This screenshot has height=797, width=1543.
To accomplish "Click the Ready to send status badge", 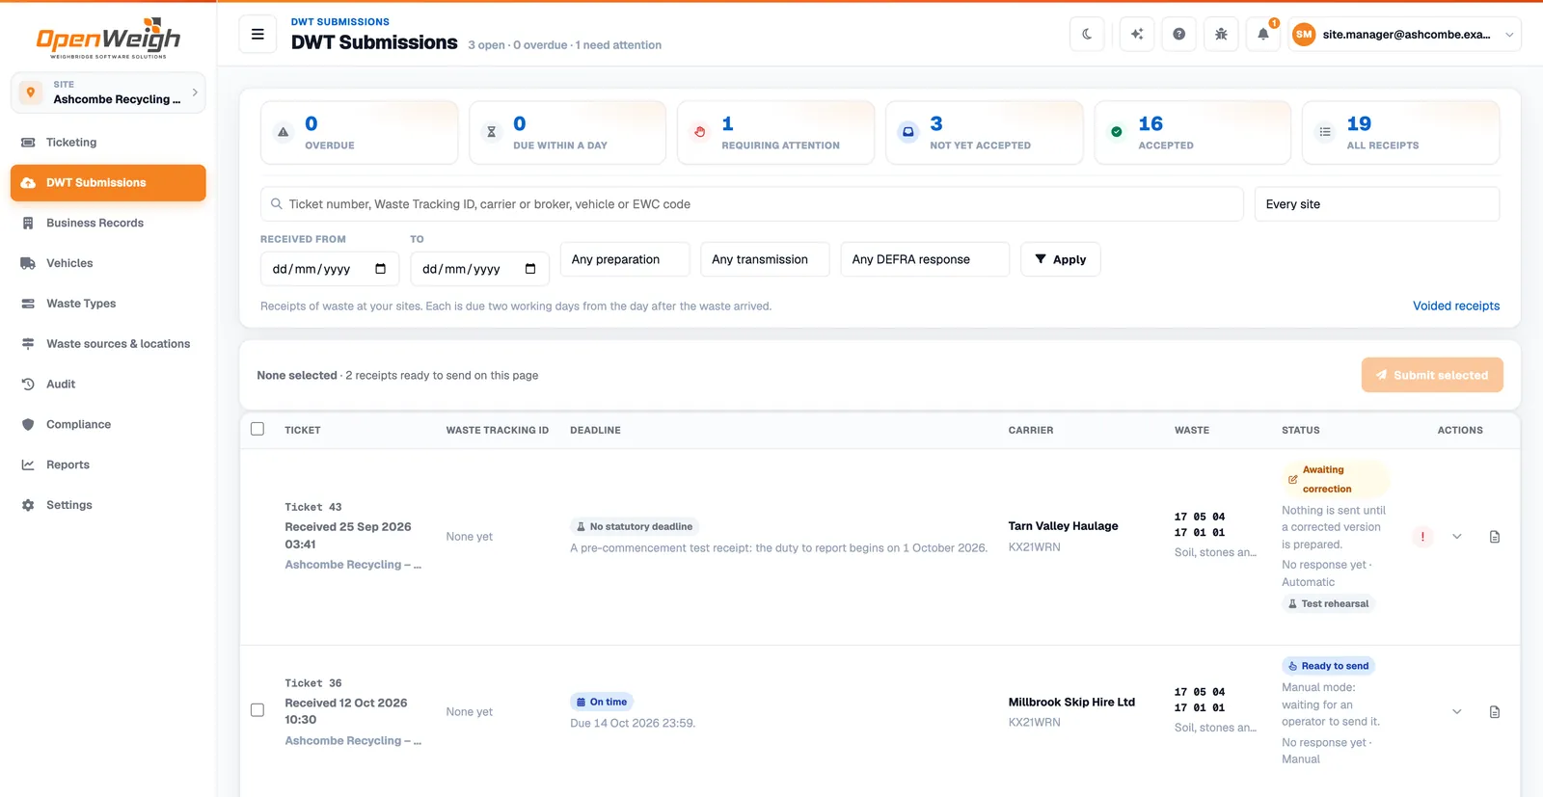I will tap(1328, 666).
